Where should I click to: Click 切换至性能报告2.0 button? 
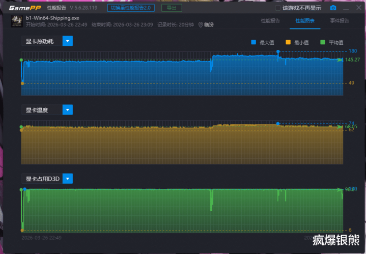[132, 8]
